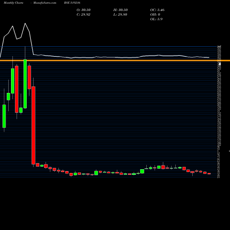Click the tallest green candlestick body
This screenshot has width=230, height=230.
pos(25,84)
